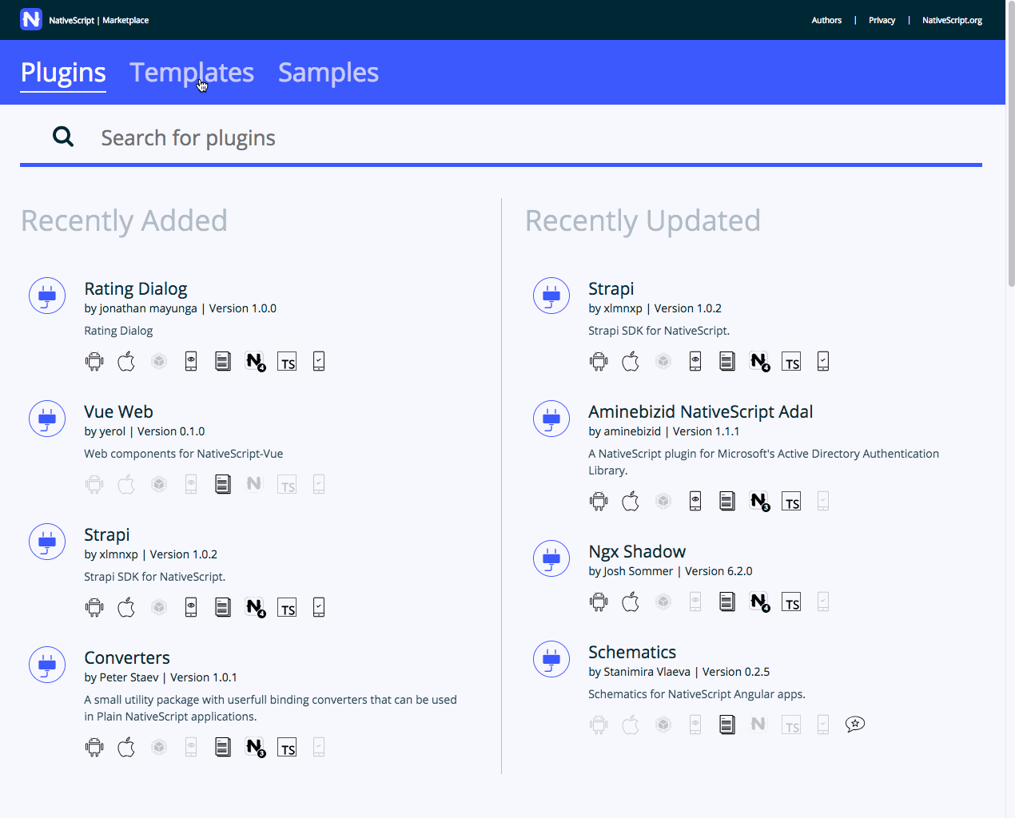Click TypeScript icon under Ngx Shadow

[x=791, y=602]
